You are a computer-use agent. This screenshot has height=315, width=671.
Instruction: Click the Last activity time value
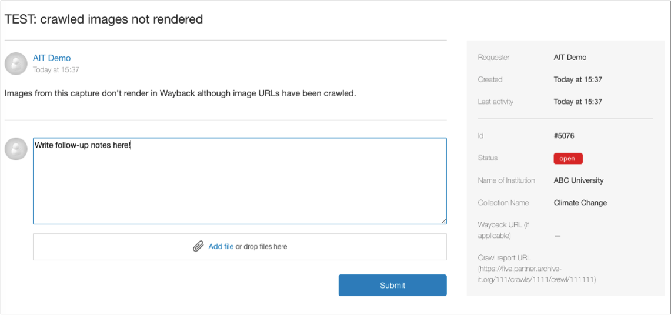click(577, 102)
